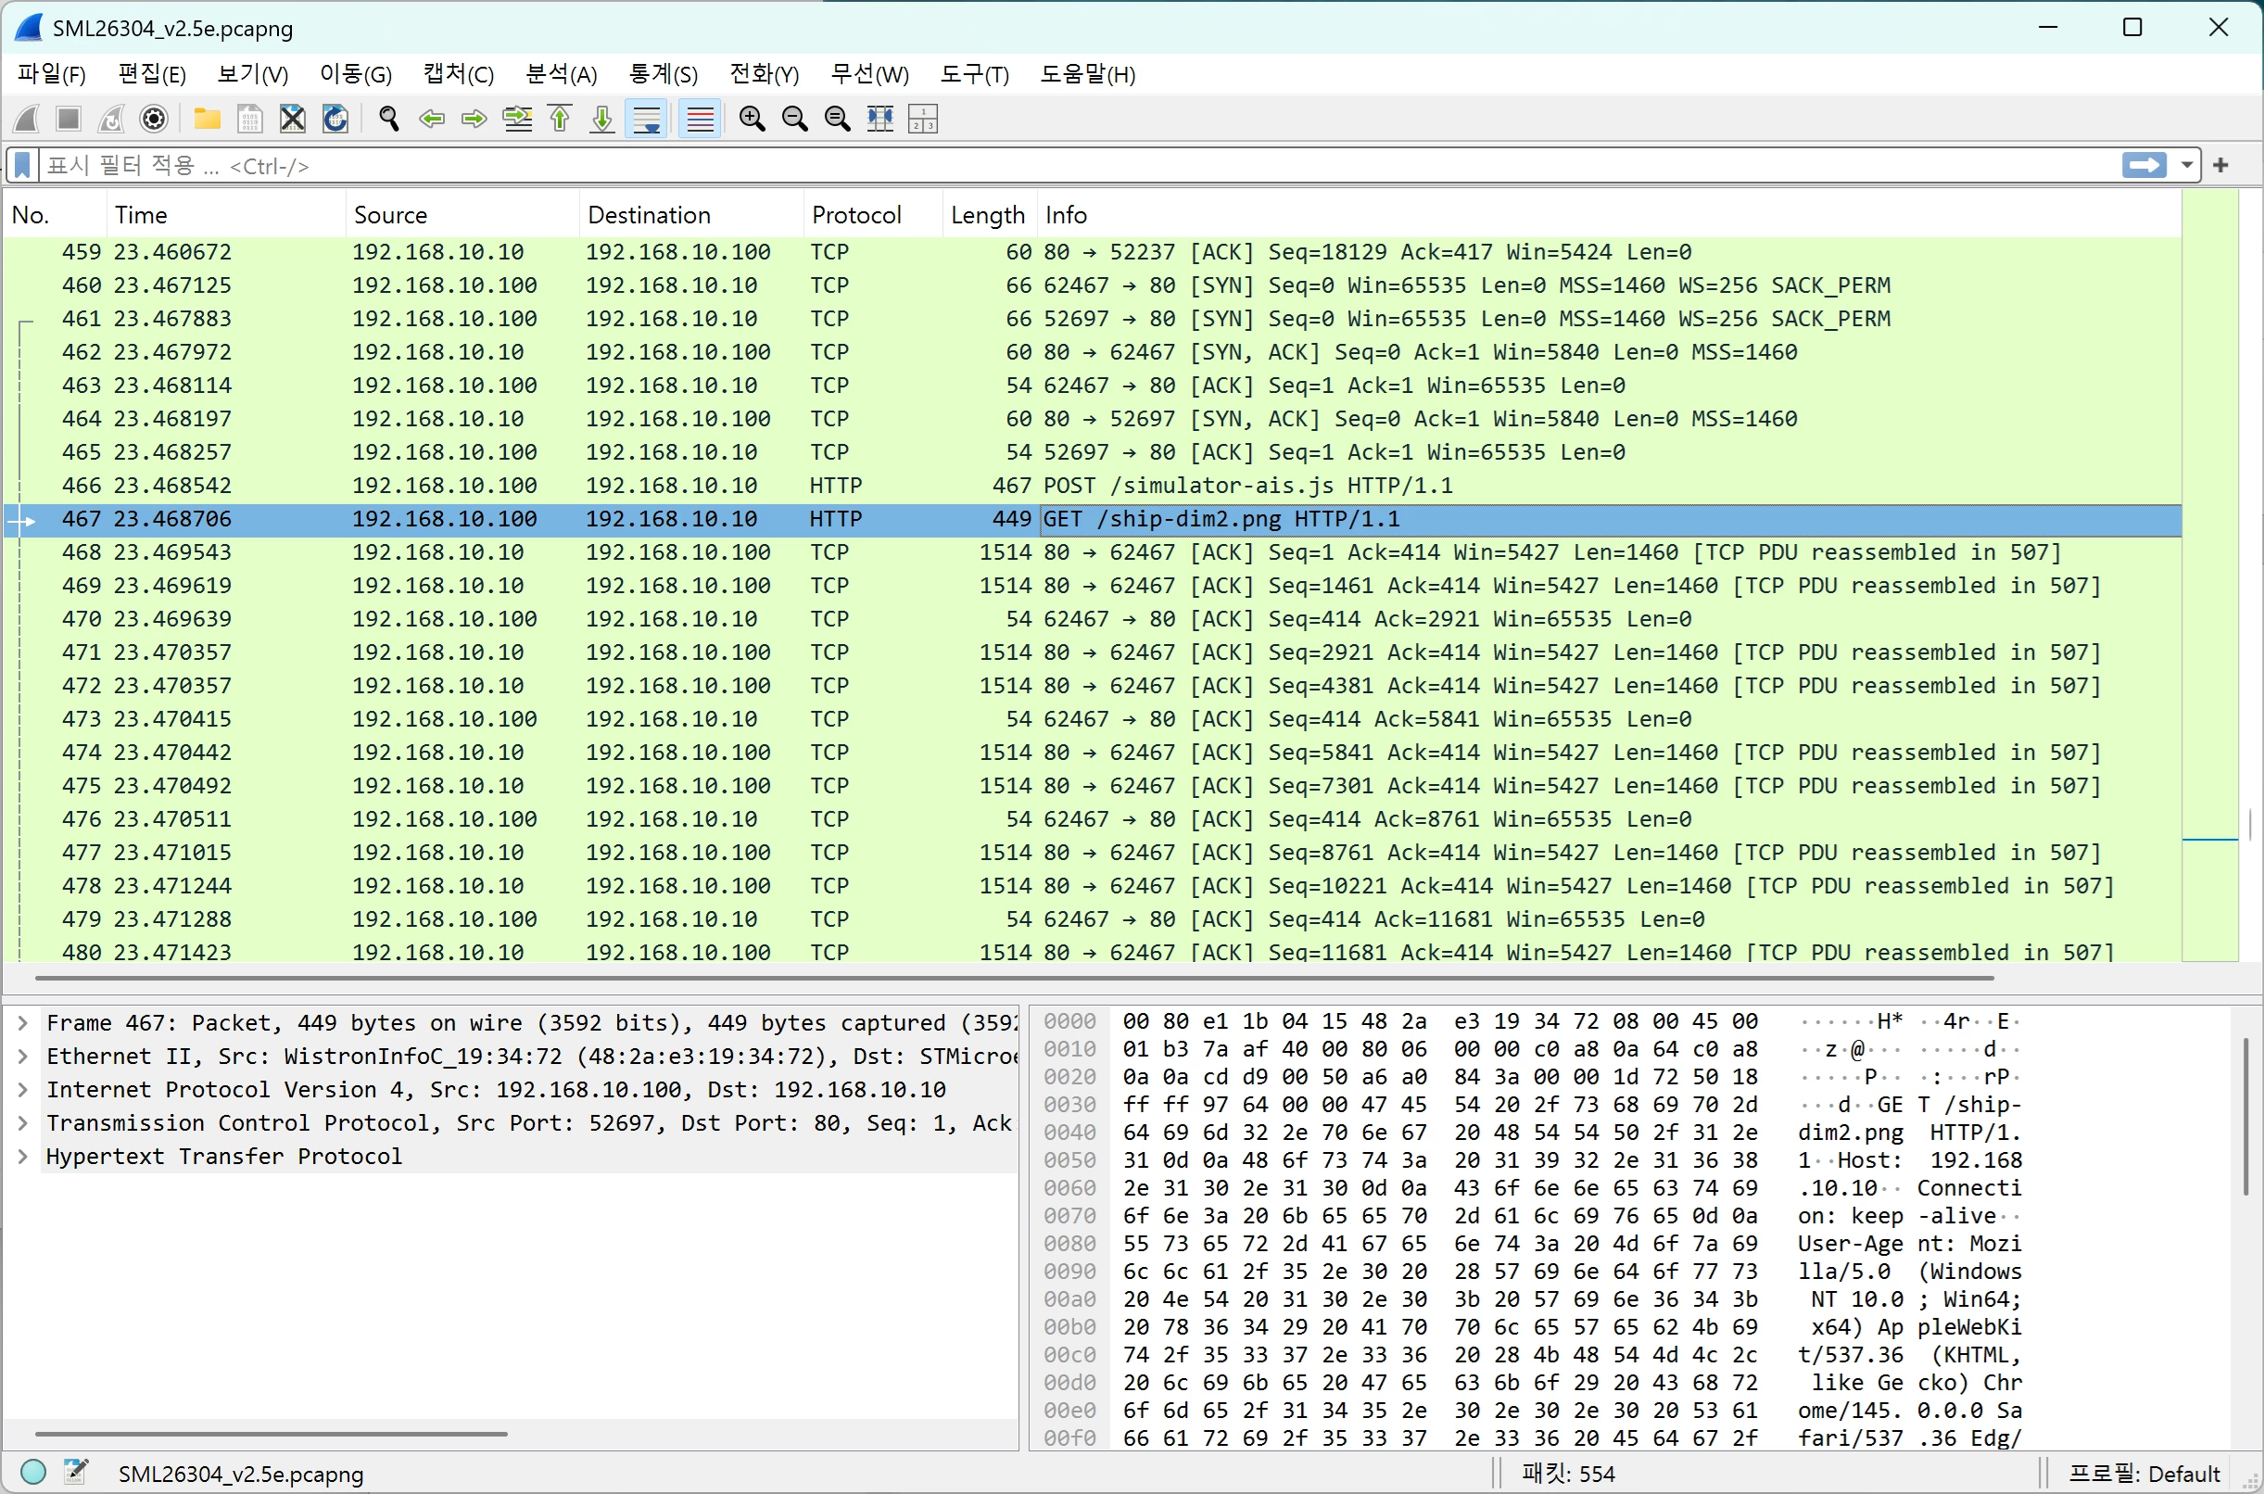
Task: Open the 편집(E) menu
Action: 151,74
